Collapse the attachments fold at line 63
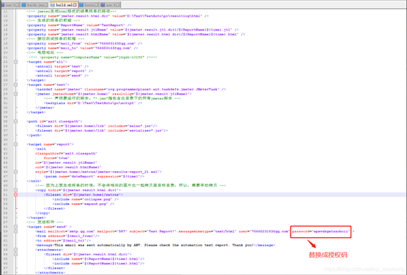This screenshot has width=407, height=275. click(x=16, y=250)
